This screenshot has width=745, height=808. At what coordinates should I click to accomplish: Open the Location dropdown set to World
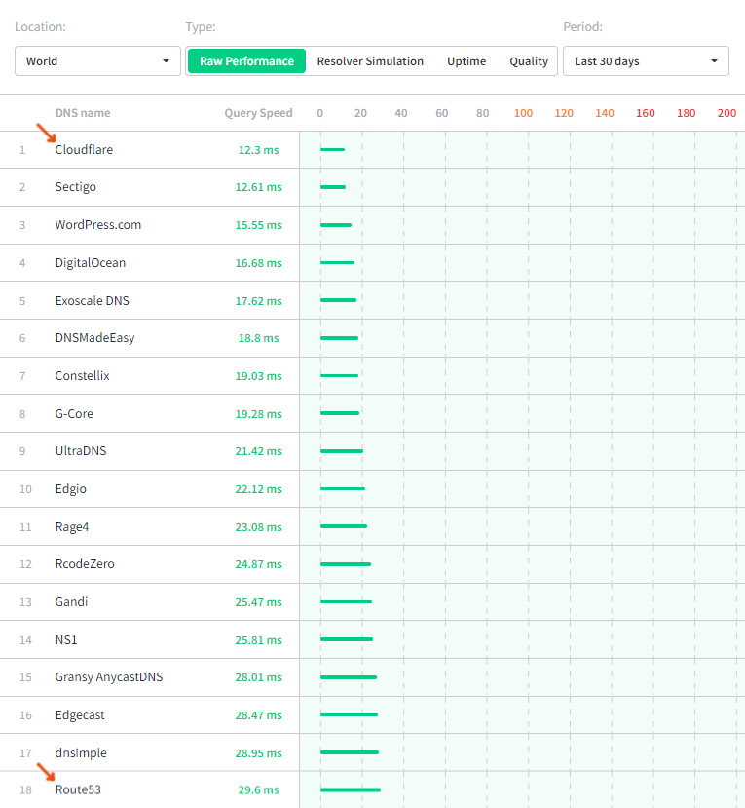point(97,61)
